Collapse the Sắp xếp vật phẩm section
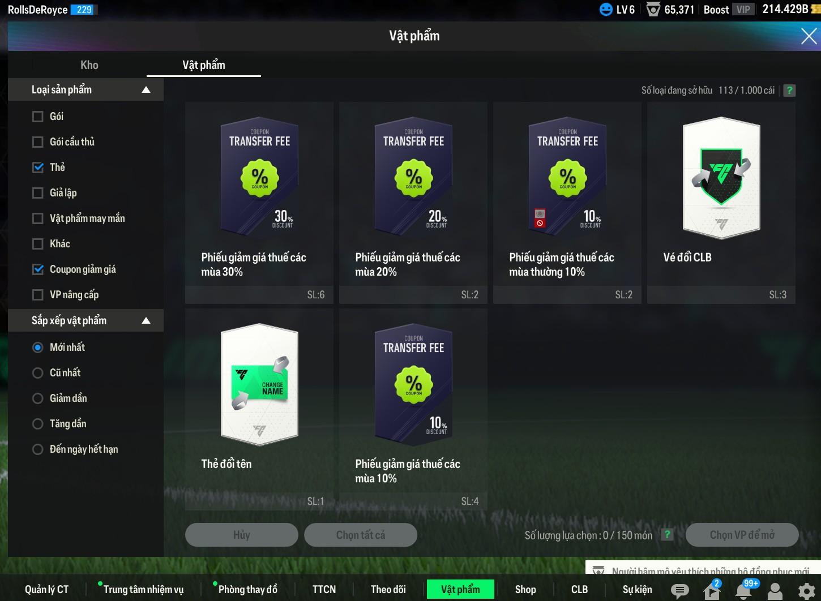This screenshot has height=601, width=821. click(146, 321)
